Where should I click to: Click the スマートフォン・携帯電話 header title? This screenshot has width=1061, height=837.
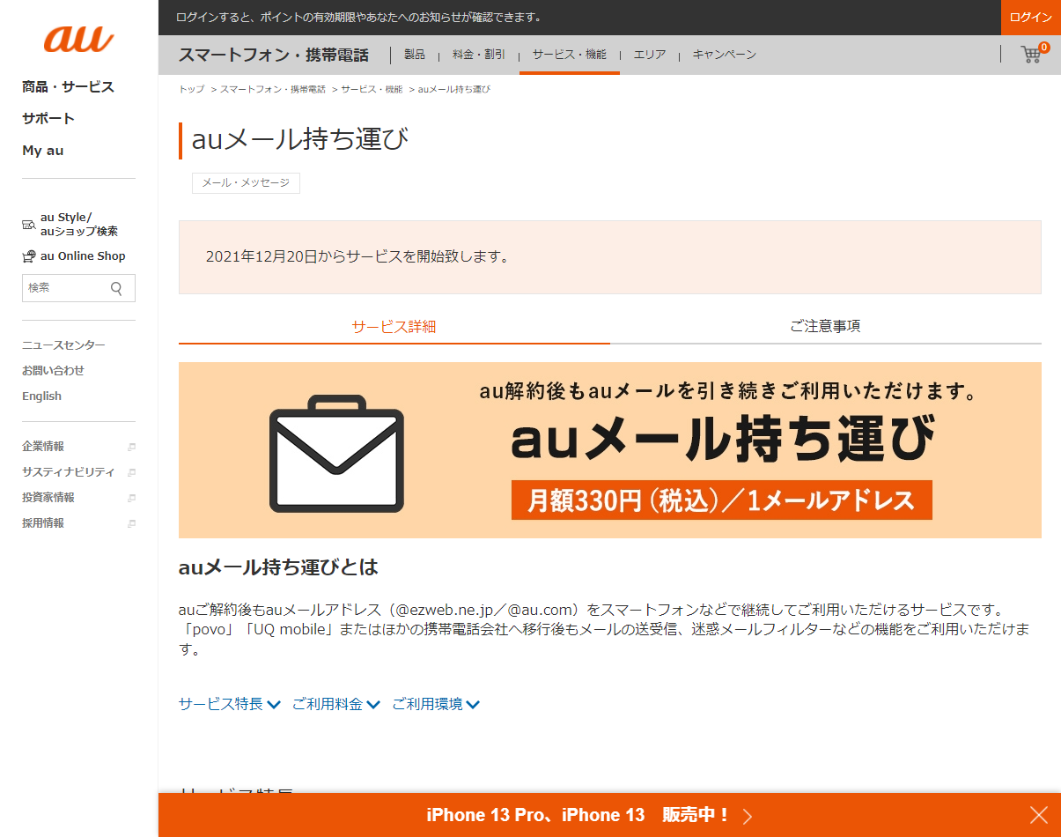click(274, 55)
